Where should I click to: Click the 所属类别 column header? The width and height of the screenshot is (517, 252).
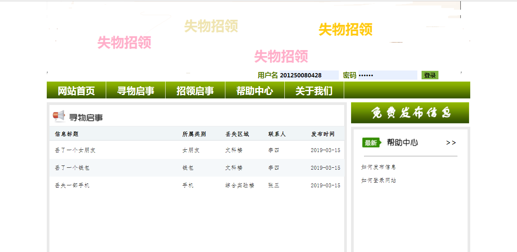pyautogui.click(x=194, y=134)
